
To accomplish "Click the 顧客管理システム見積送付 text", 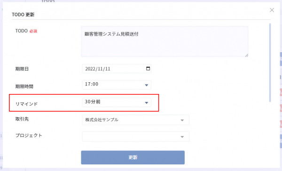I will [111, 34].
